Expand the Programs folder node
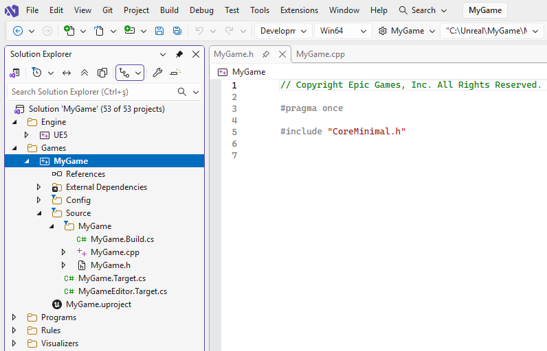 pyautogui.click(x=14, y=317)
